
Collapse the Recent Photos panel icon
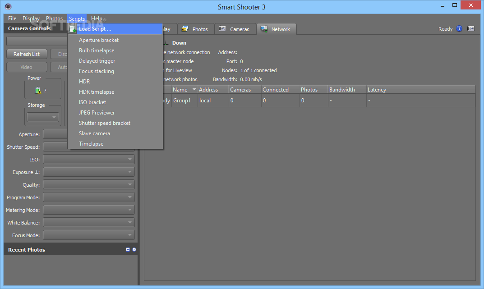(x=128, y=249)
